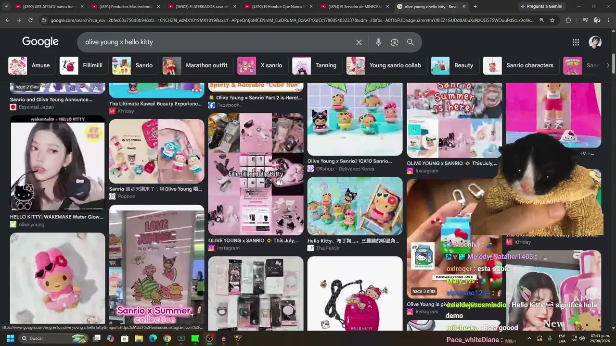This screenshot has height=346, width=616.
Task: Click the Essential Japan source link
Action: tap(36, 107)
